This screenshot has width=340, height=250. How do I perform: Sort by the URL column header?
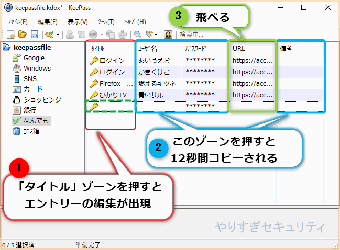click(x=239, y=49)
